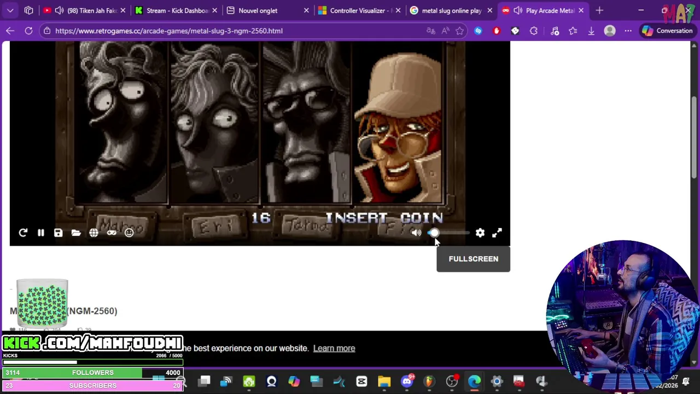Screen dimensions: 700x394
Task: Open Microsoft Edge from the taskbar
Action: [x=474, y=381]
